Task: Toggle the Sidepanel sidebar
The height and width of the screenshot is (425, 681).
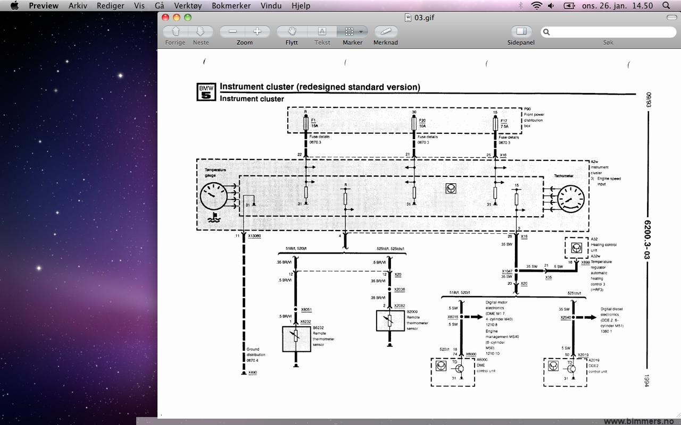Action: click(x=521, y=31)
